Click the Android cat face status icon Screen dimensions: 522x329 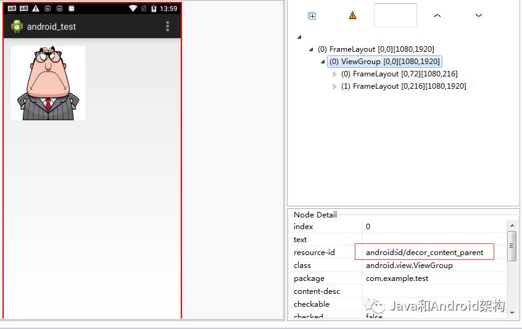coord(71,9)
